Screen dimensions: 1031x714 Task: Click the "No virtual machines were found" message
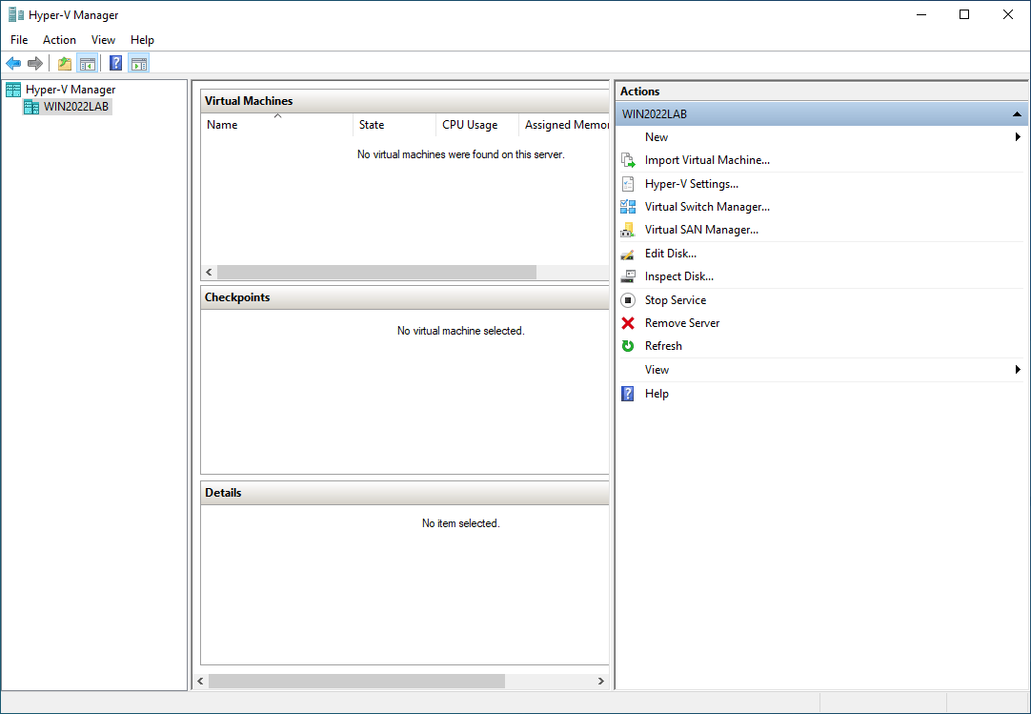[x=461, y=154]
